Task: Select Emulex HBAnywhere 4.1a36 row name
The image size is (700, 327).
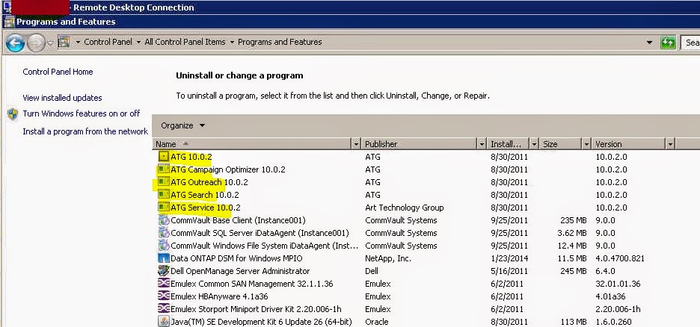Action: 219,296
